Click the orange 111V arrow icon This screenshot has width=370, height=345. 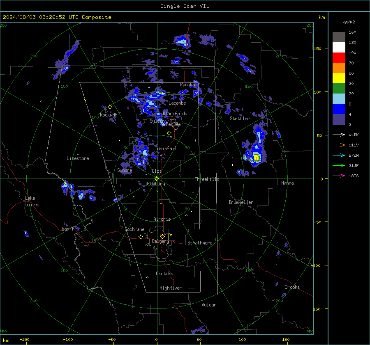(339, 145)
